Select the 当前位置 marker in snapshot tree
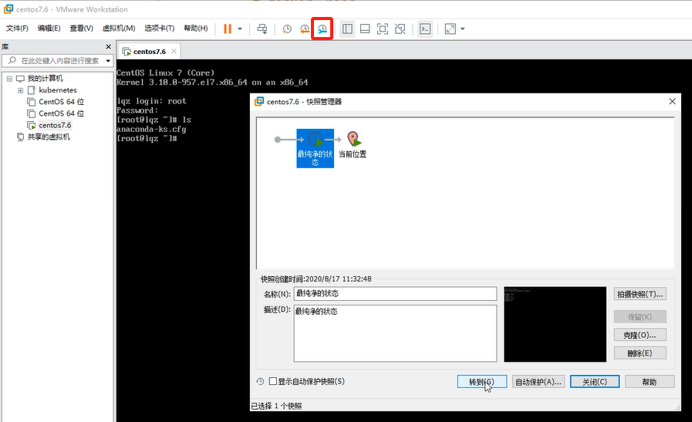Screen dimensions: 692x422 (x=353, y=144)
